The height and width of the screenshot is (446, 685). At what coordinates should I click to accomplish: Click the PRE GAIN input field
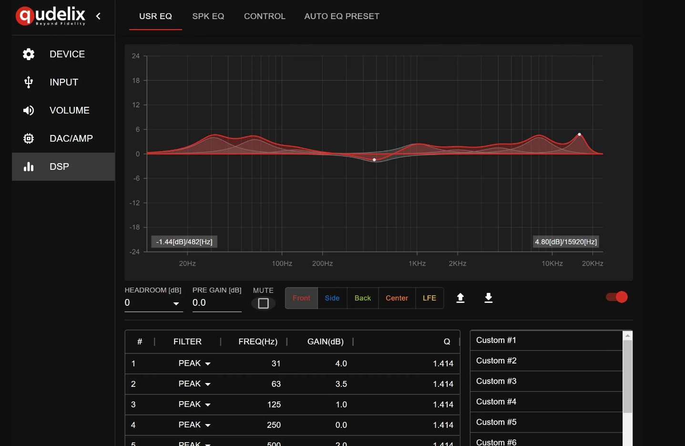tap(217, 303)
